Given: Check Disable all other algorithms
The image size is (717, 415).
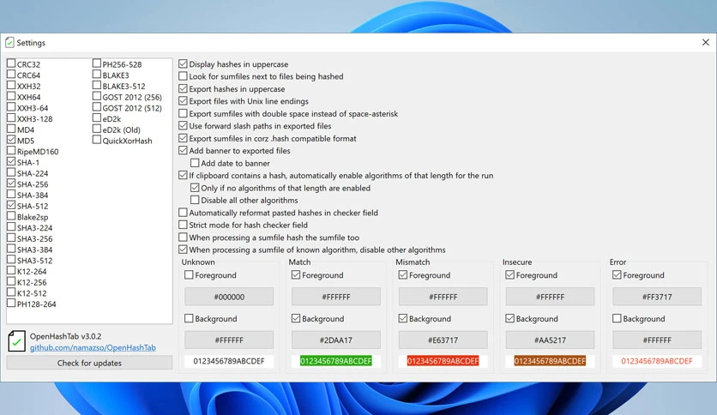Looking at the screenshot, I should tap(195, 200).
